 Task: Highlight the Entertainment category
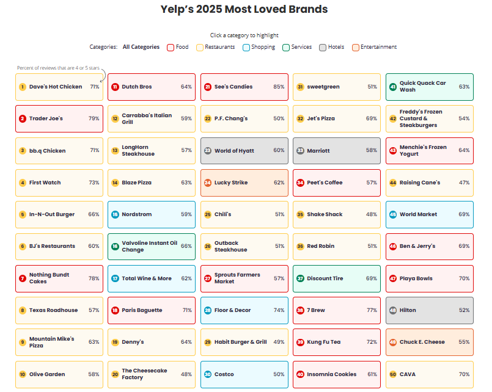click(x=356, y=47)
